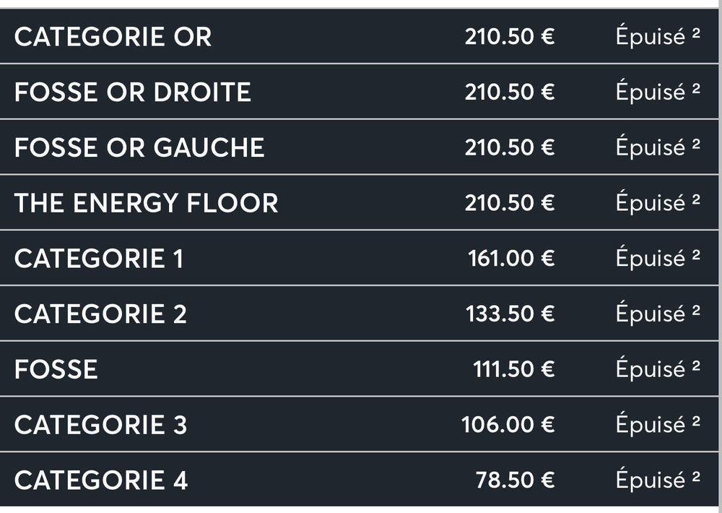Click Épuisé next to THE ENERGY FLOOR
The height and width of the screenshot is (513, 722).
tap(658, 202)
